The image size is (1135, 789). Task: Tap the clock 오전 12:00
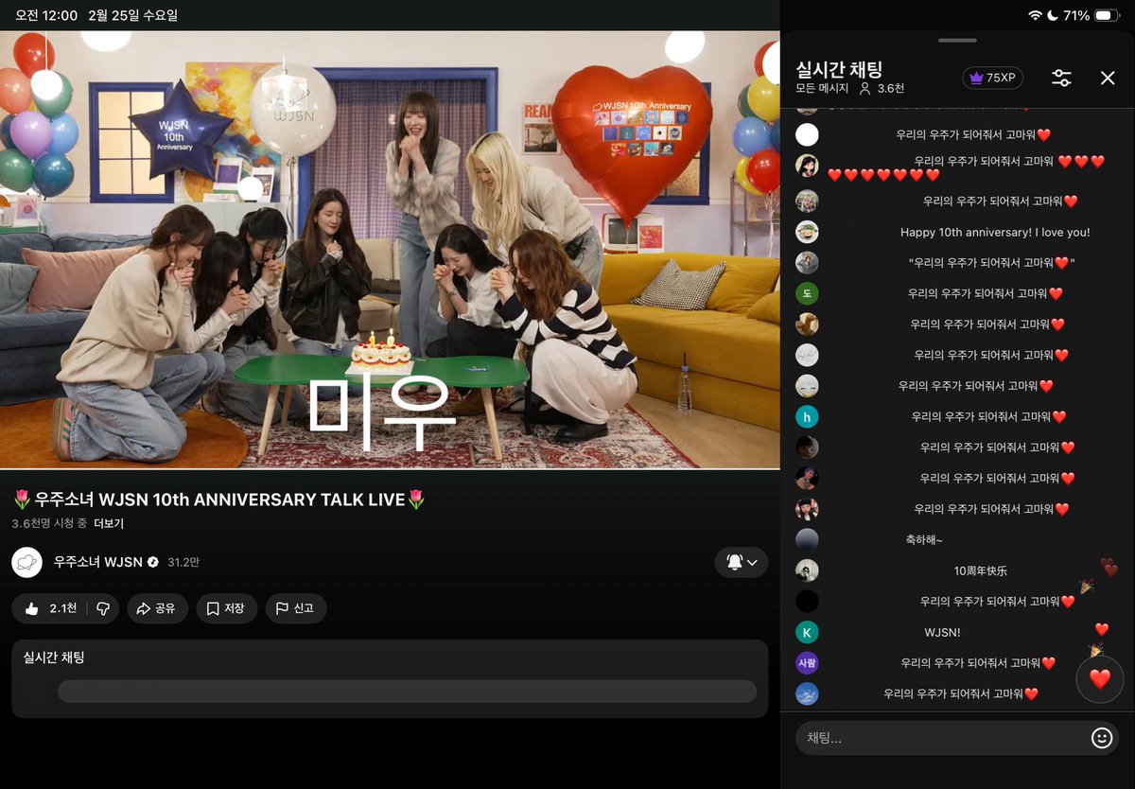click(44, 15)
